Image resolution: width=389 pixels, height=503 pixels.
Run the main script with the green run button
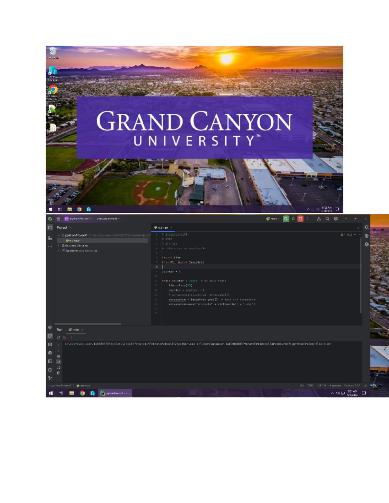(286, 219)
